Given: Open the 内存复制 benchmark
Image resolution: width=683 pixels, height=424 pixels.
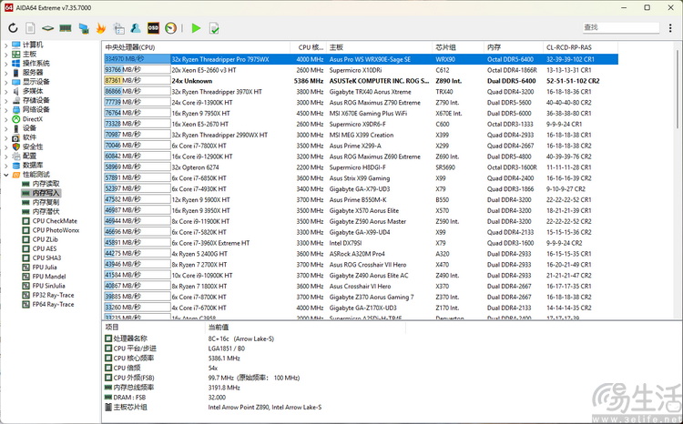Looking at the screenshot, I should click(46, 202).
